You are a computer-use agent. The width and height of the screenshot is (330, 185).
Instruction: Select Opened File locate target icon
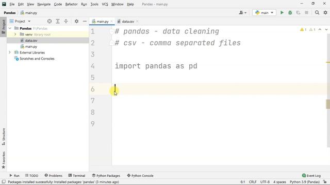point(49,21)
